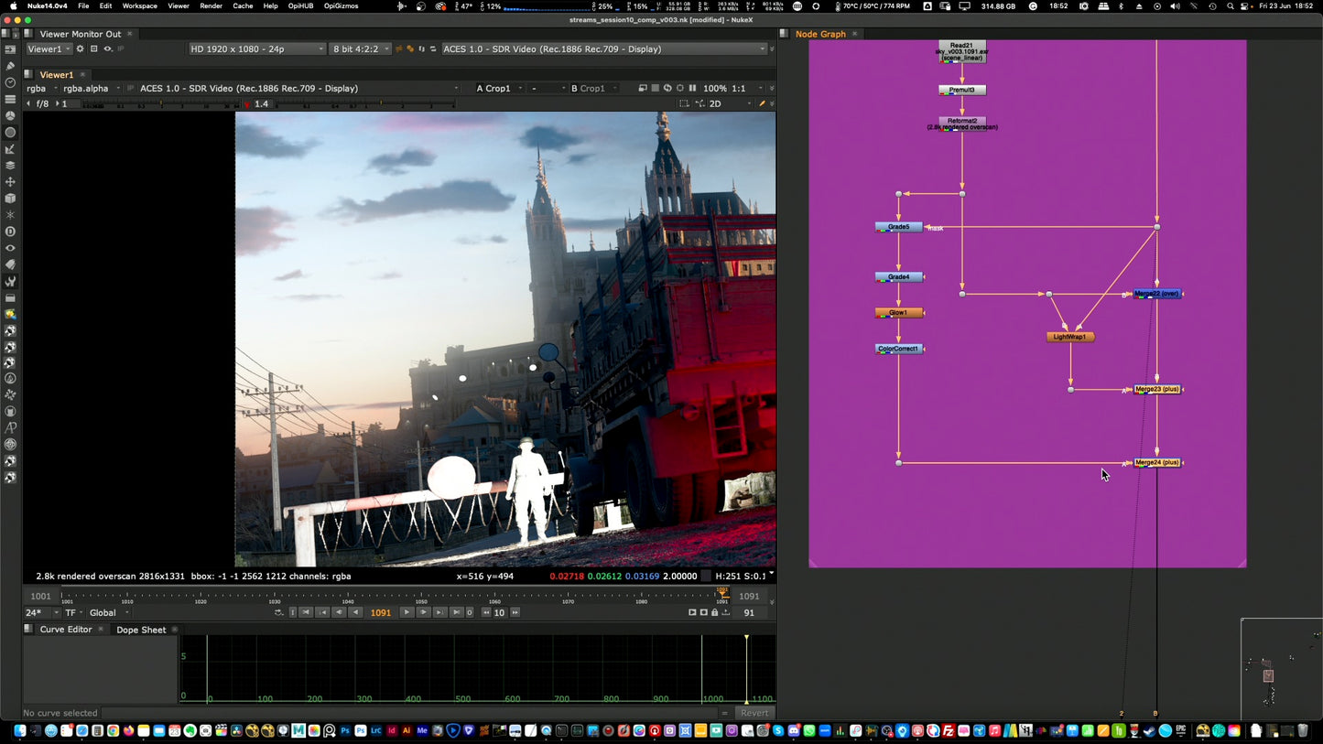Click the Transform nodes move icon
1323x744 pixels.
10,182
